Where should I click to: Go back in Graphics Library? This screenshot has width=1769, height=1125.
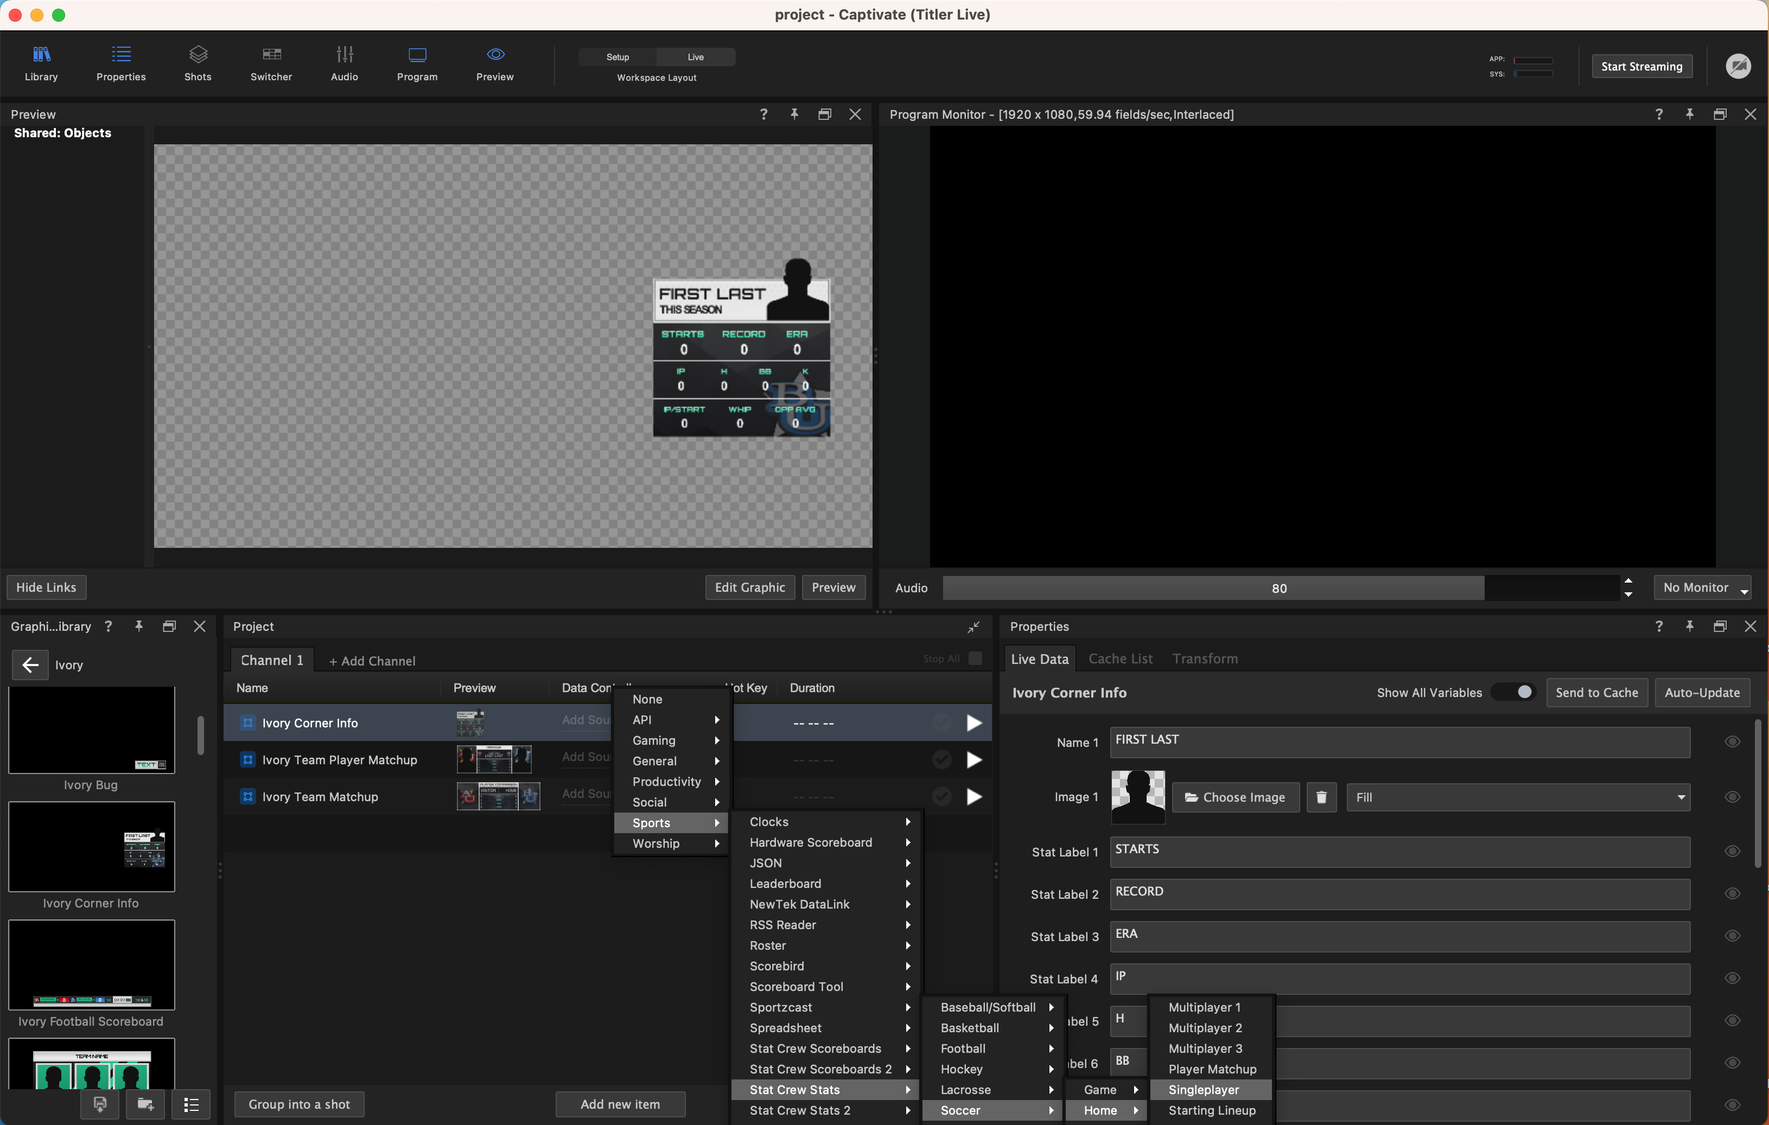coord(30,664)
